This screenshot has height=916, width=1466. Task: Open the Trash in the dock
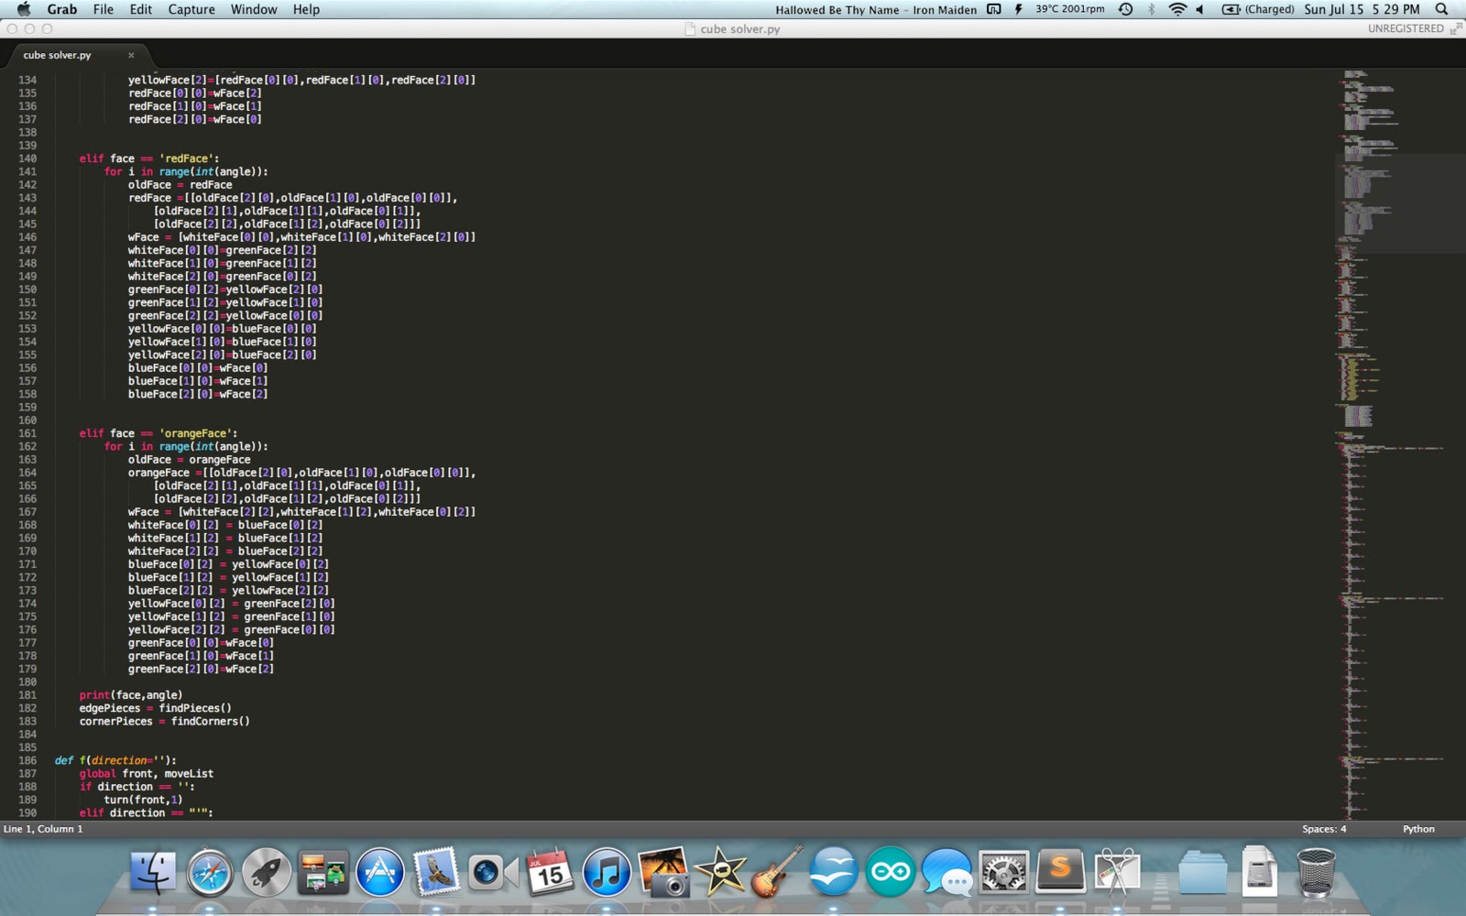(1317, 871)
